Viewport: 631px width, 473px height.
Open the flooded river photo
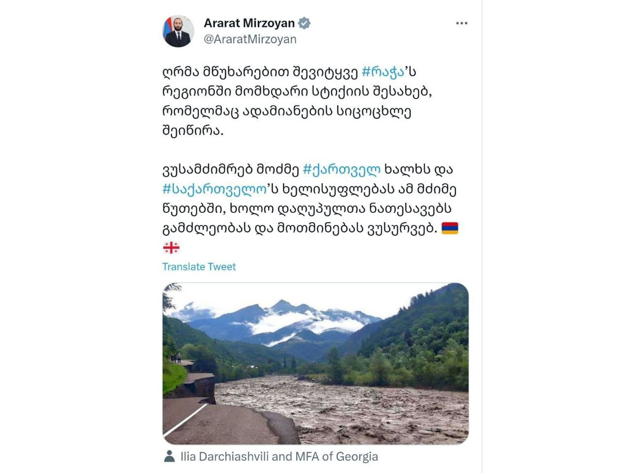pyautogui.click(x=315, y=364)
